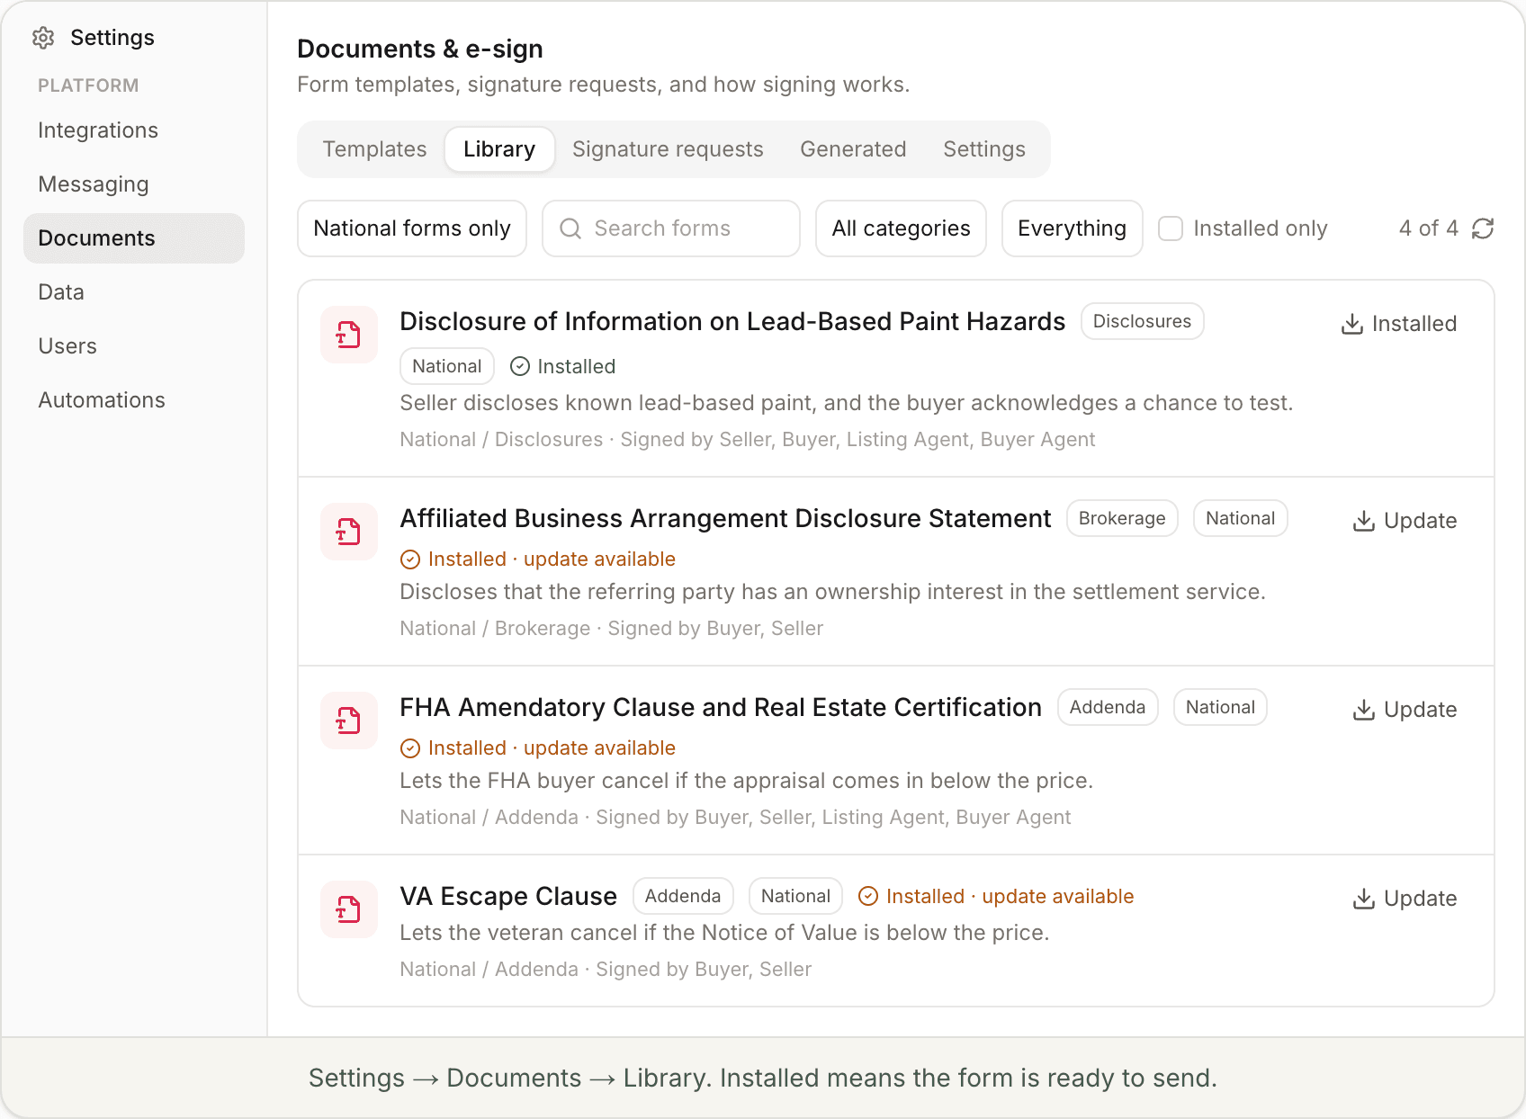
Task: Click the document icon for Affiliated Business Arrangement
Action: click(x=349, y=532)
